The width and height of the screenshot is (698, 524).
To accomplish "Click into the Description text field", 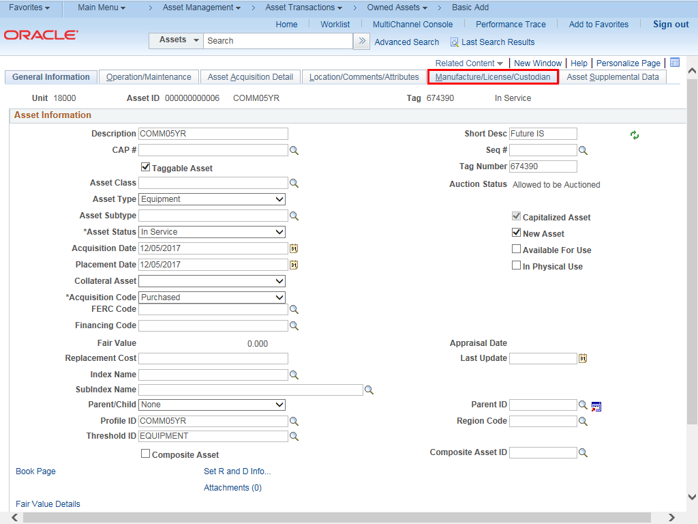I will (213, 134).
